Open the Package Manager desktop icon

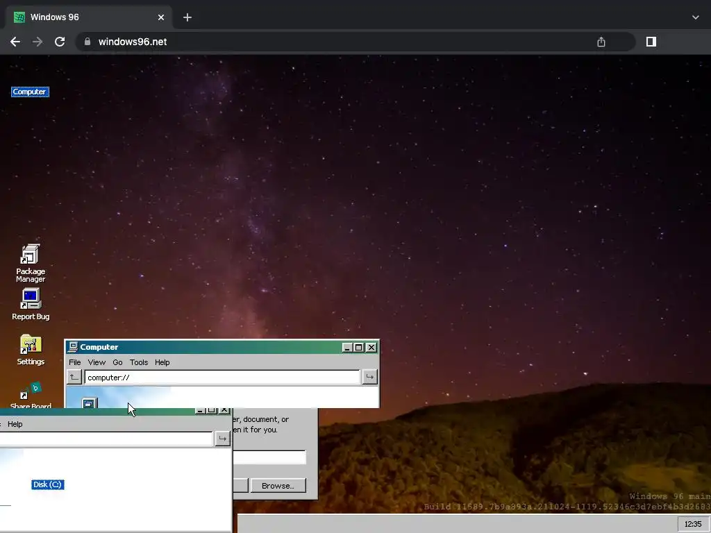pyautogui.click(x=31, y=263)
